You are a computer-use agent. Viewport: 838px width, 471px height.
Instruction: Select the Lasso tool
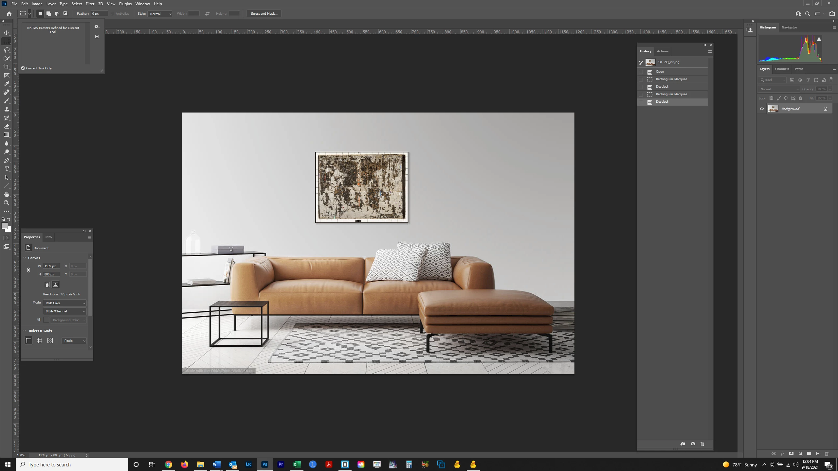(7, 50)
